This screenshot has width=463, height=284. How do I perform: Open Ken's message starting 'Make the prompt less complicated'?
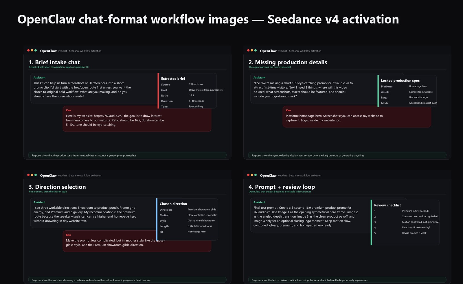(x=137, y=241)
